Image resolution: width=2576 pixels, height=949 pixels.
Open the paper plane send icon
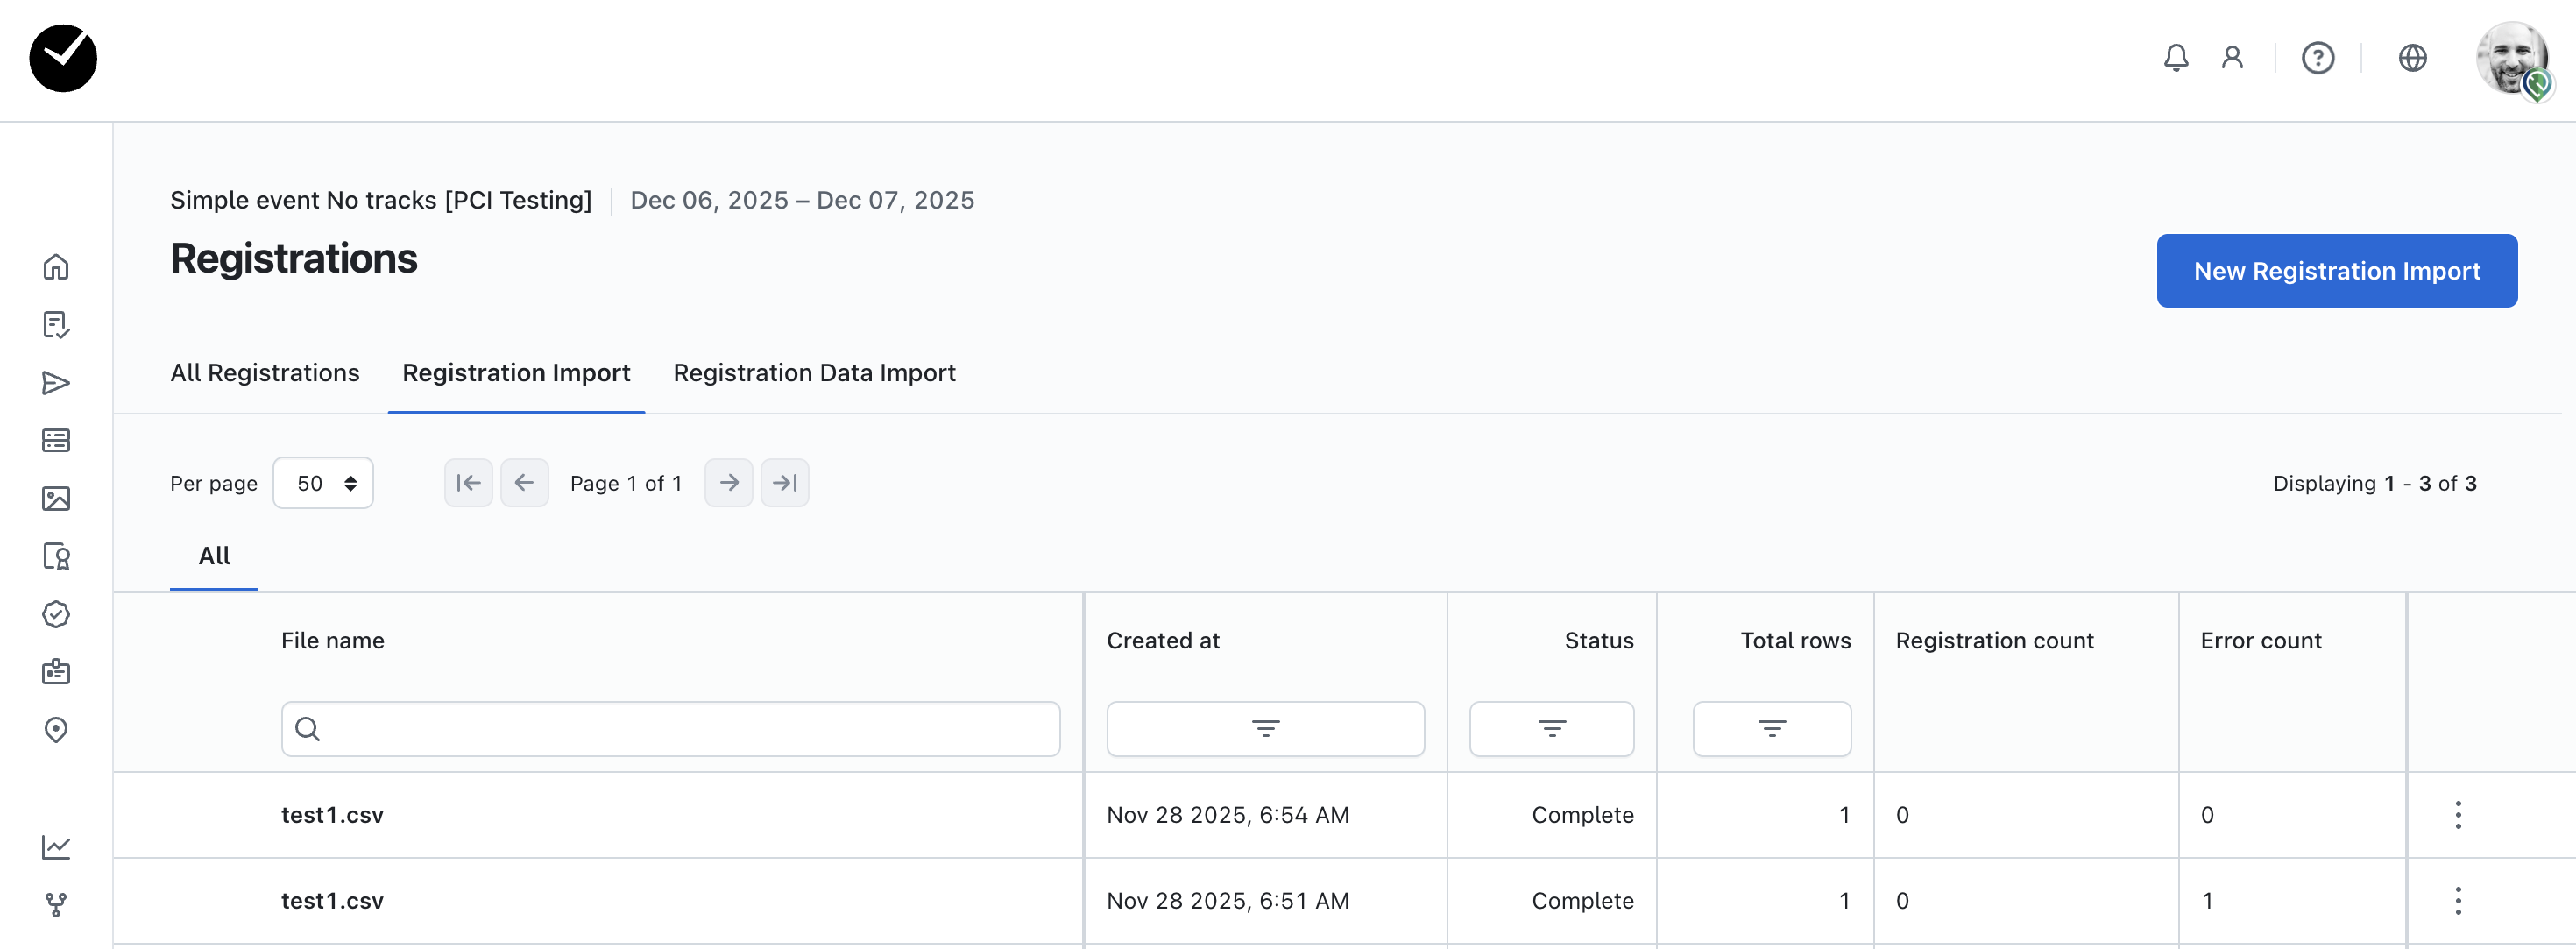pyautogui.click(x=56, y=383)
